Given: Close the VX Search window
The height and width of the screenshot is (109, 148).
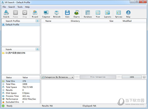Looking at the screenshot, I should coord(143,2).
